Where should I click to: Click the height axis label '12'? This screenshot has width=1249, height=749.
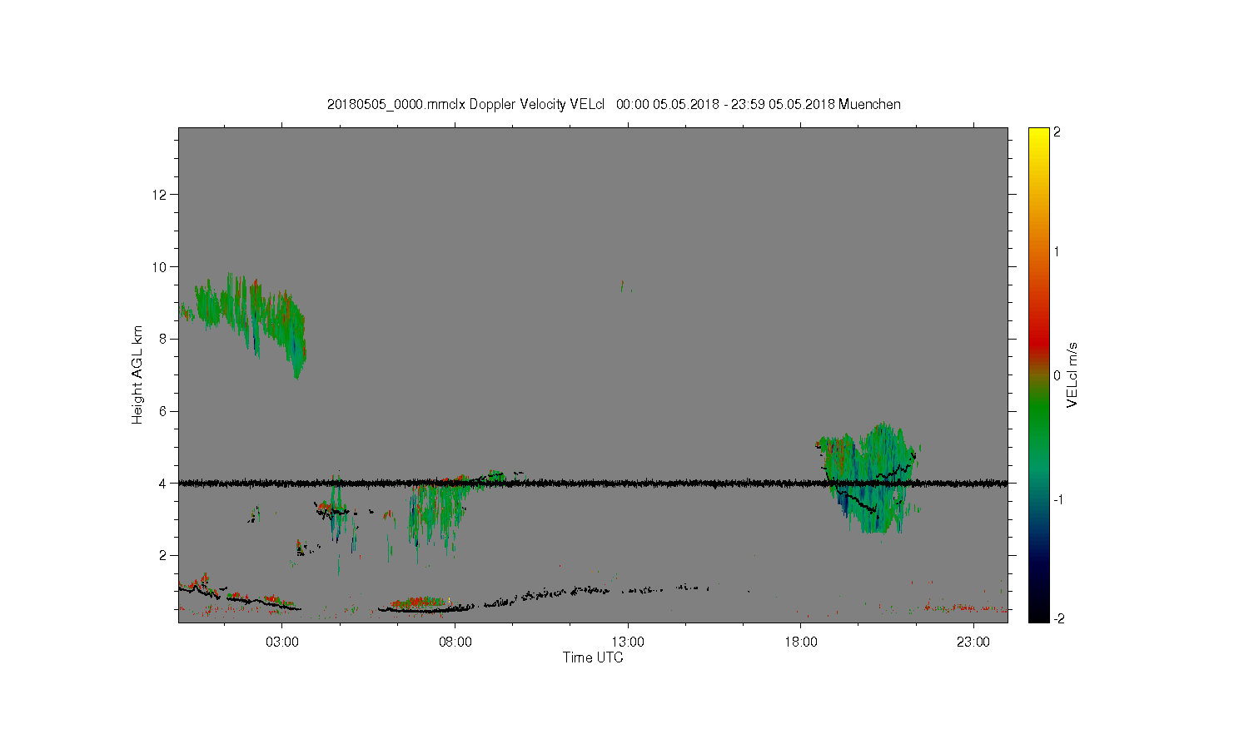pos(160,195)
